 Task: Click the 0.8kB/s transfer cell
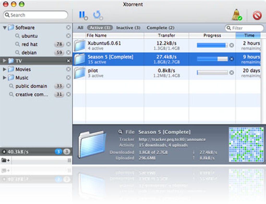[166, 73]
